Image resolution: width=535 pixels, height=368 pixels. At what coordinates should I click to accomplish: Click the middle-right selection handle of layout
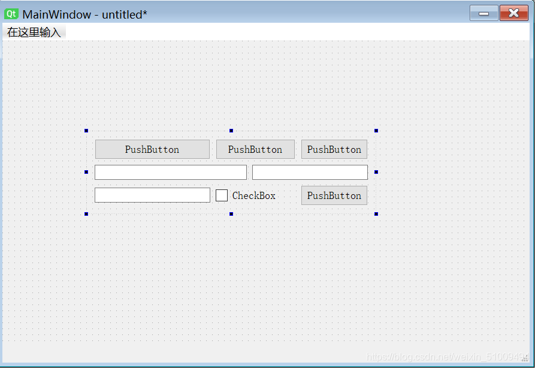tap(376, 172)
